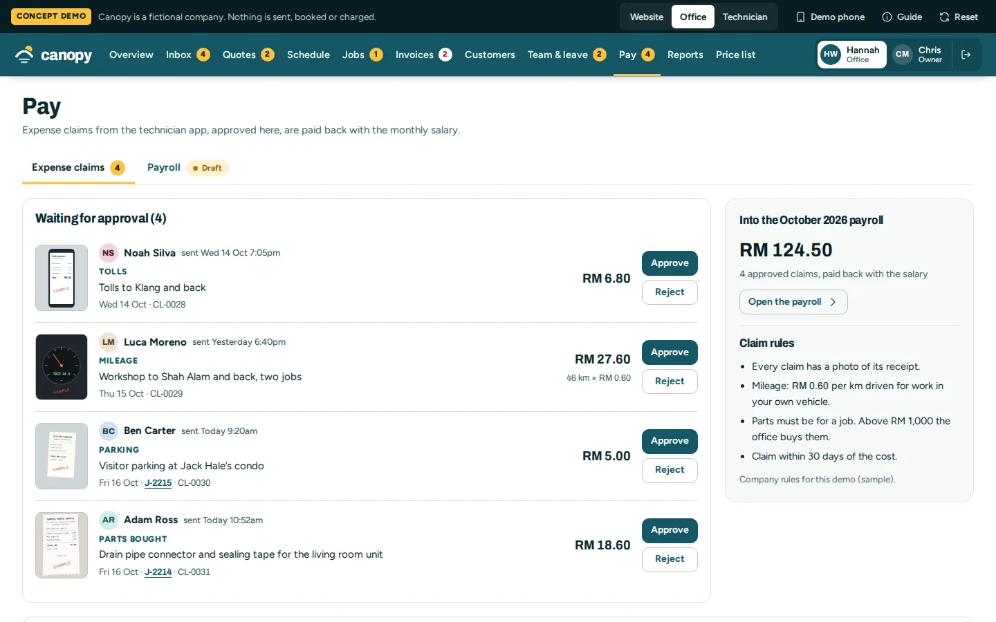The width and height of the screenshot is (996, 622).
Task: Open the Overview page
Action: [x=131, y=55]
